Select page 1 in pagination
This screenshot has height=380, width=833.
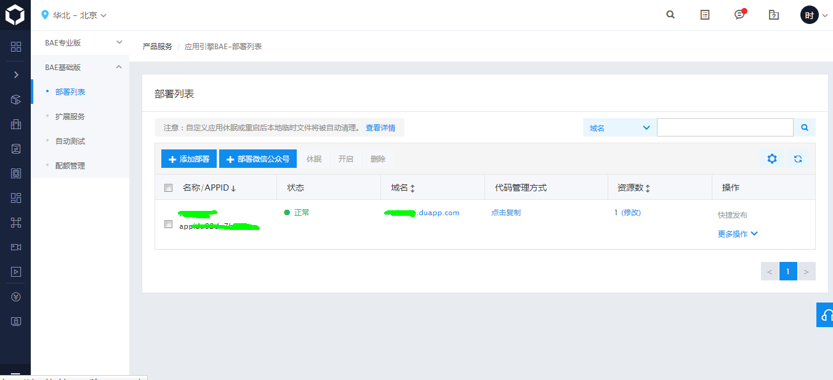point(788,271)
